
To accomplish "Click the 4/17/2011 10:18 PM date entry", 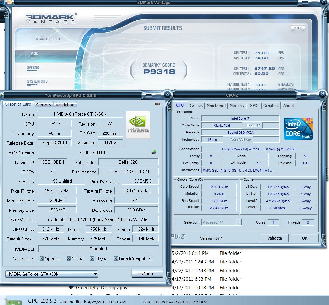I will coord(192,288).
